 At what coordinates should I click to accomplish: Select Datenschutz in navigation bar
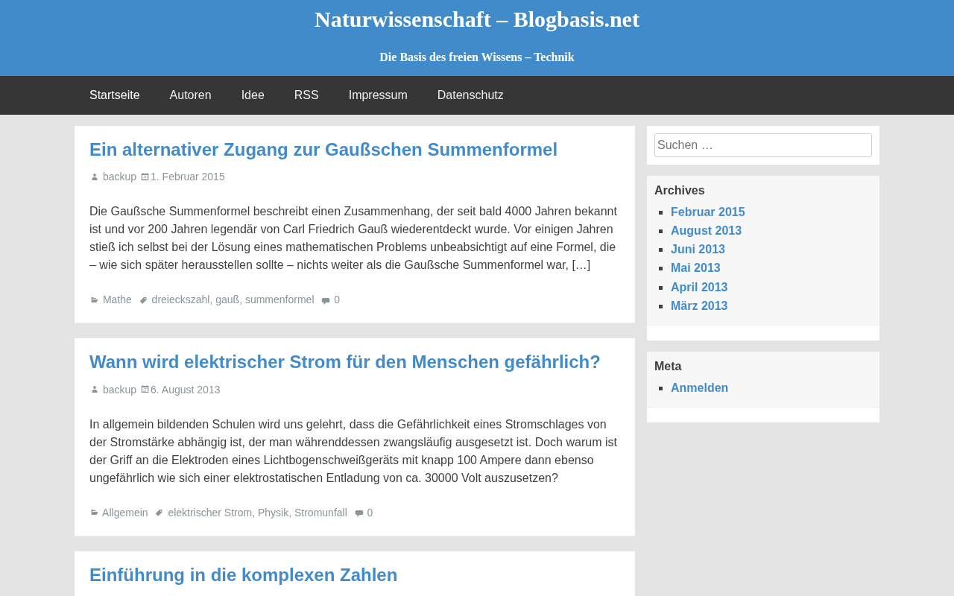[x=470, y=95]
